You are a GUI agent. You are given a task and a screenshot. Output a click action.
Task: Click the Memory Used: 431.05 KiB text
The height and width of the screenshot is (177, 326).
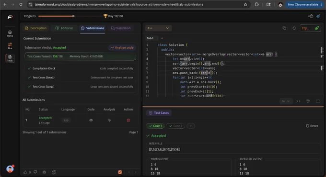click(x=86, y=56)
